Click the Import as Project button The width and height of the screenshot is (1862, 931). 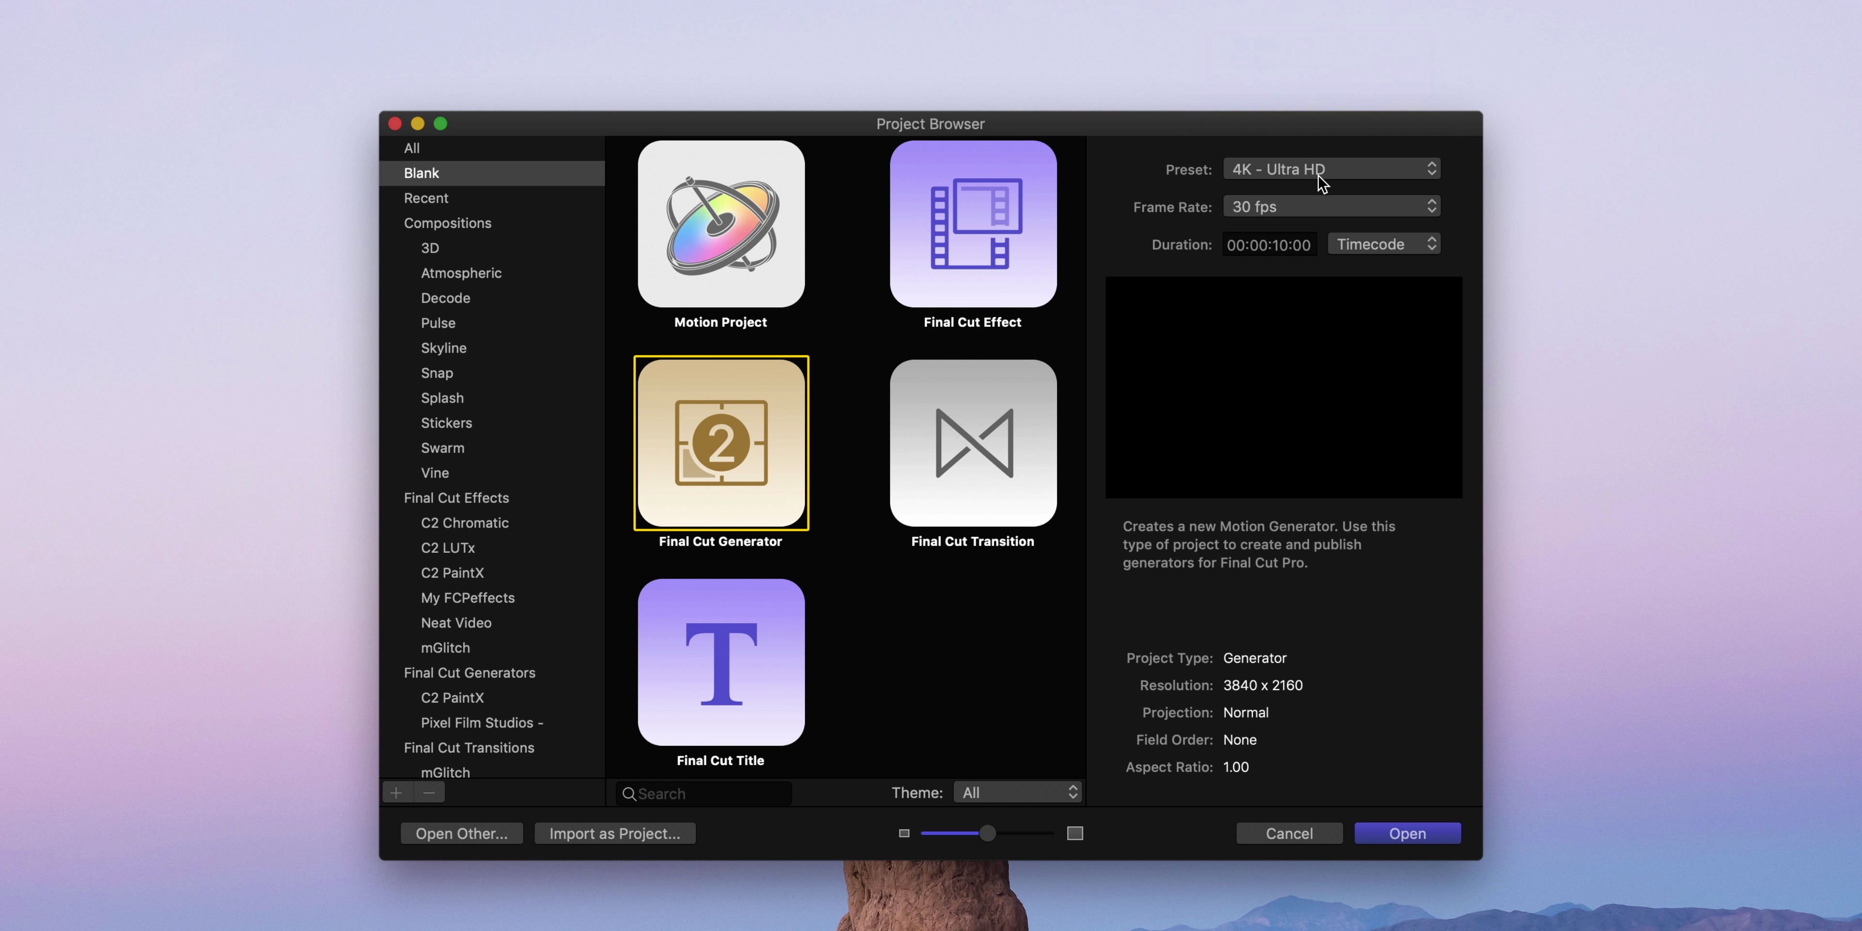coord(614,834)
